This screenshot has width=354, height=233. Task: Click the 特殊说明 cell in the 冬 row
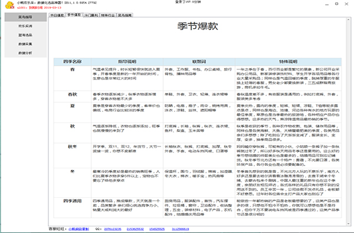[289, 182]
